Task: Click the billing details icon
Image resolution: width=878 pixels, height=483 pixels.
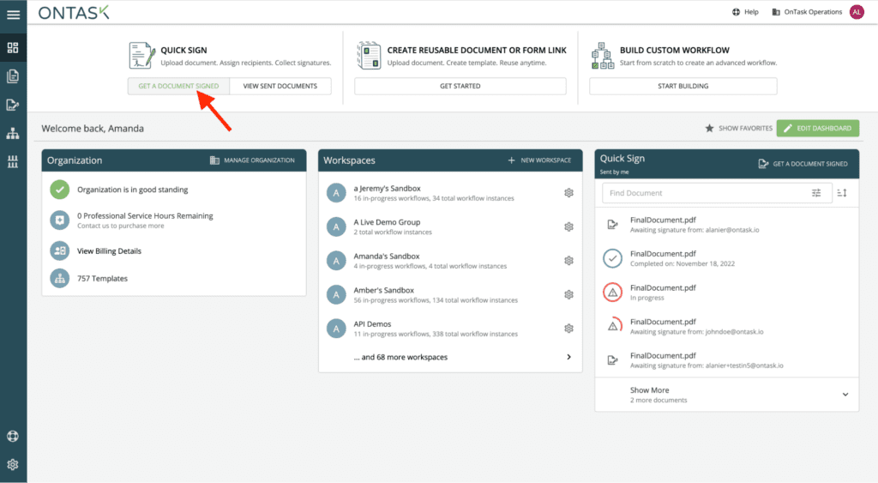Action: point(59,251)
